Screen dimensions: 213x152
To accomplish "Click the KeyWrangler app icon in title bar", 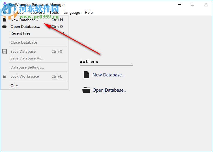I will (x=5, y=4).
